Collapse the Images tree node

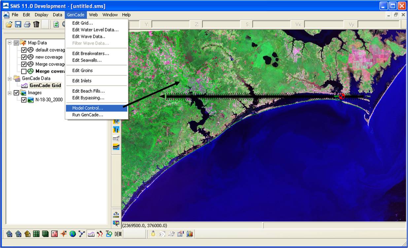click(x=10, y=93)
